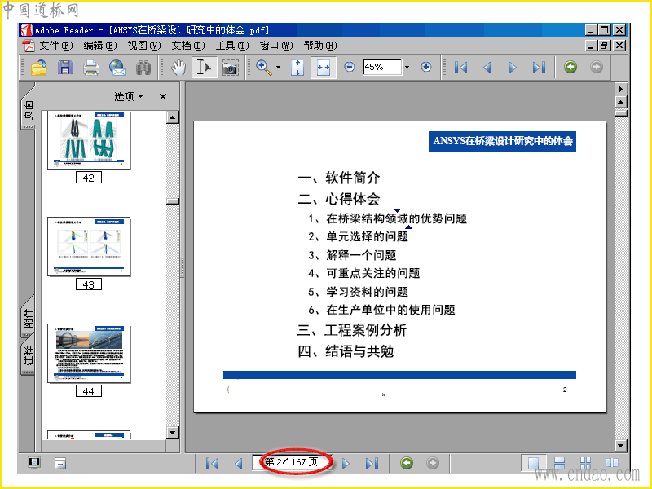
Task: Open the 文件(F) menu
Action: coord(56,46)
